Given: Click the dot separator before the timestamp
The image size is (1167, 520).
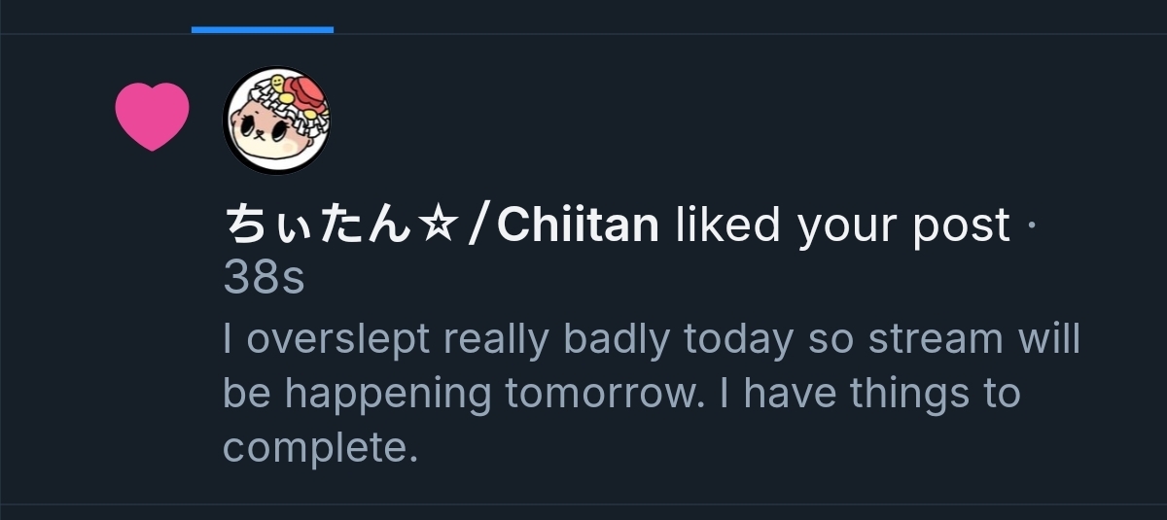Looking at the screenshot, I should tap(1032, 226).
